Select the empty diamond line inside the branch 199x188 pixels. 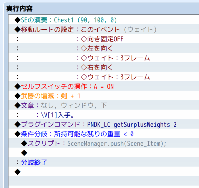pos(104,153)
